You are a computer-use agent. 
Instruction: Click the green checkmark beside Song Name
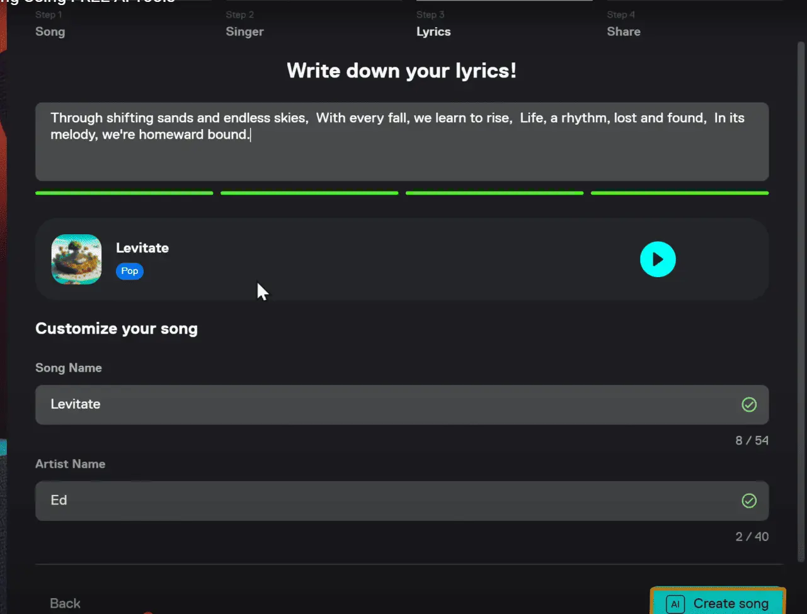(x=749, y=405)
